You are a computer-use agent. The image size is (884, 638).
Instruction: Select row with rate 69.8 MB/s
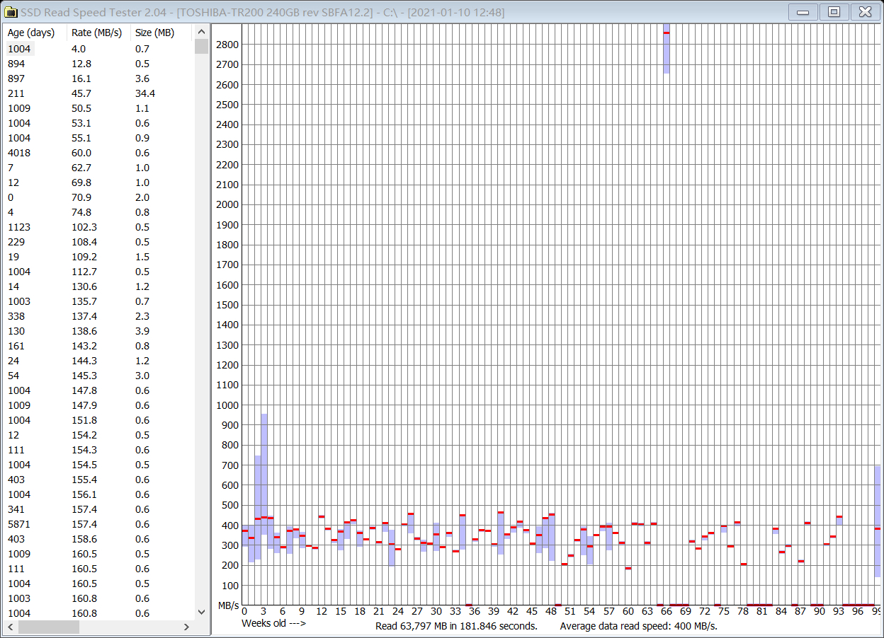click(x=99, y=182)
